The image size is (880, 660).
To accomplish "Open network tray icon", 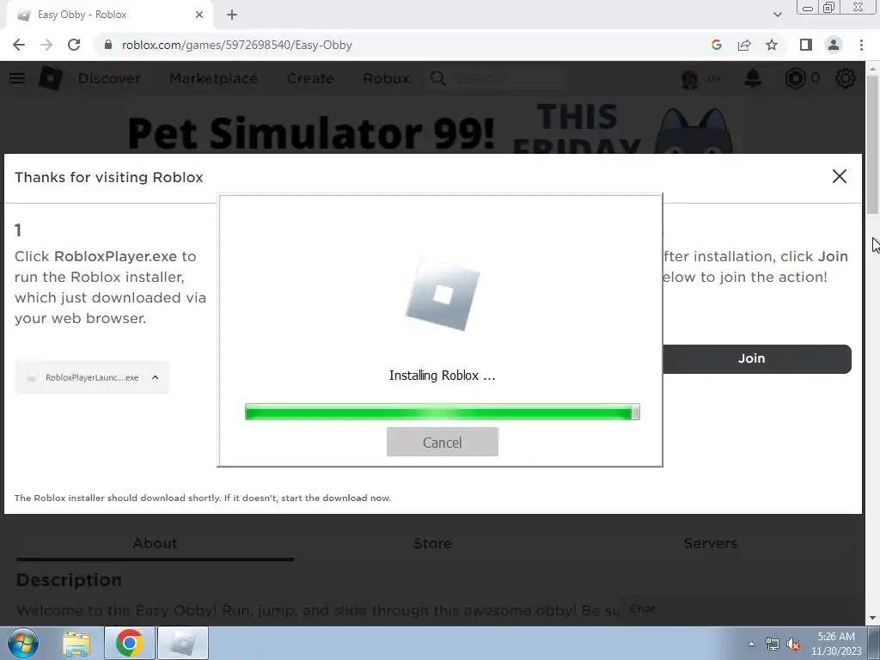I will pyautogui.click(x=773, y=645).
